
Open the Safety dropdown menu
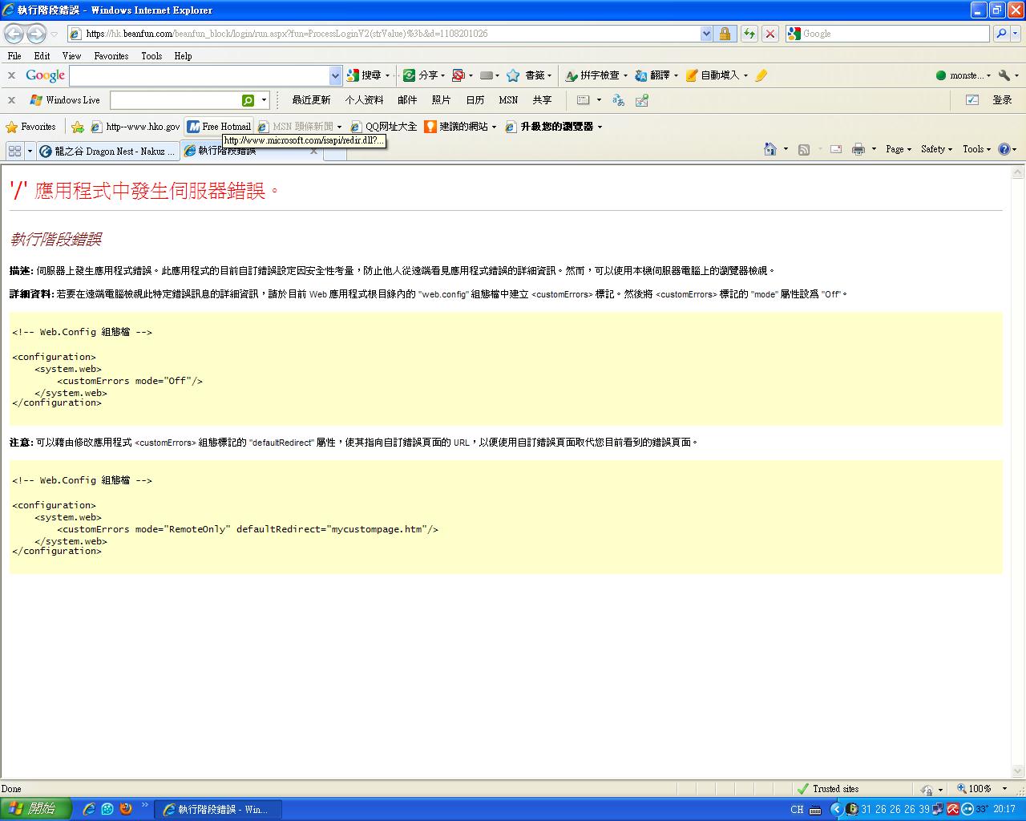(x=936, y=149)
